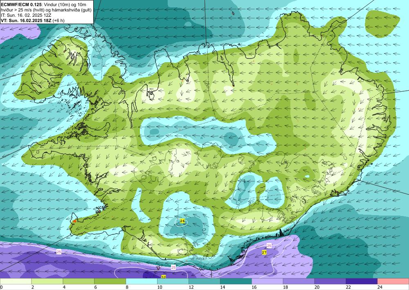Click the 'VT: Sun. 16.02.2025 18Z' valid time
This screenshot has width=409, height=290.
[26, 20]
